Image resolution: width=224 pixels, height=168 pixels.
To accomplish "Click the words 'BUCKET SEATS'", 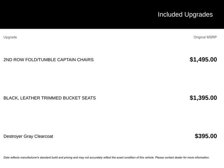I will [x=79, y=98].
